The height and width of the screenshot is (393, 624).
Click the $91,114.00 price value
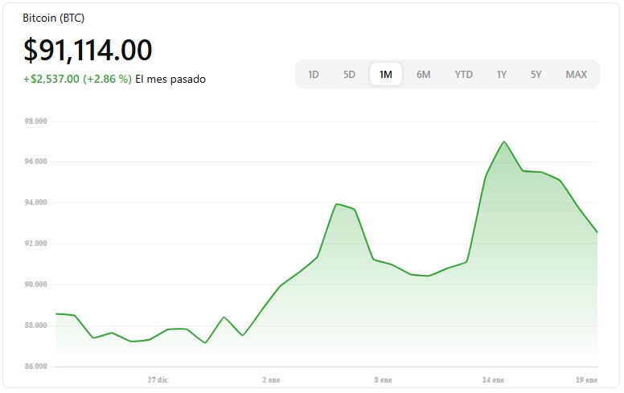pos(88,50)
